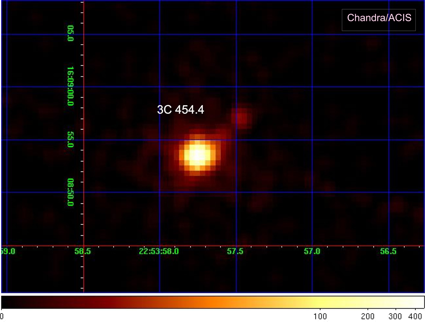Click the colorbar value 400 label
425x322 pixels.
point(415,316)
